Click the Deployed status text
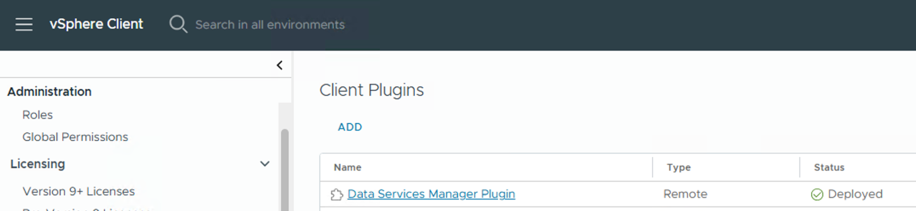This screenshot has height=211, width=916. point(855,194)
